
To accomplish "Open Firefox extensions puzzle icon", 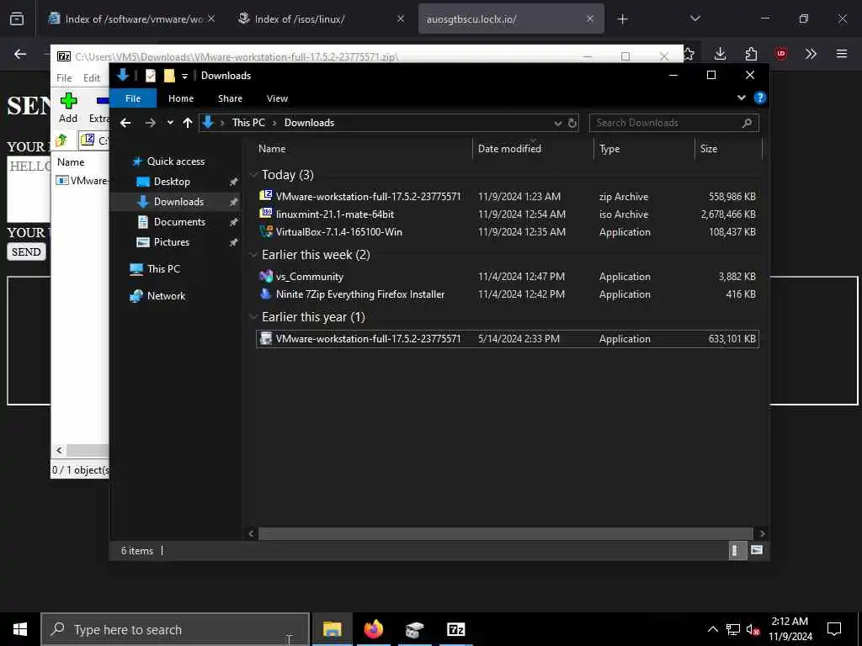I will [751, 53].
